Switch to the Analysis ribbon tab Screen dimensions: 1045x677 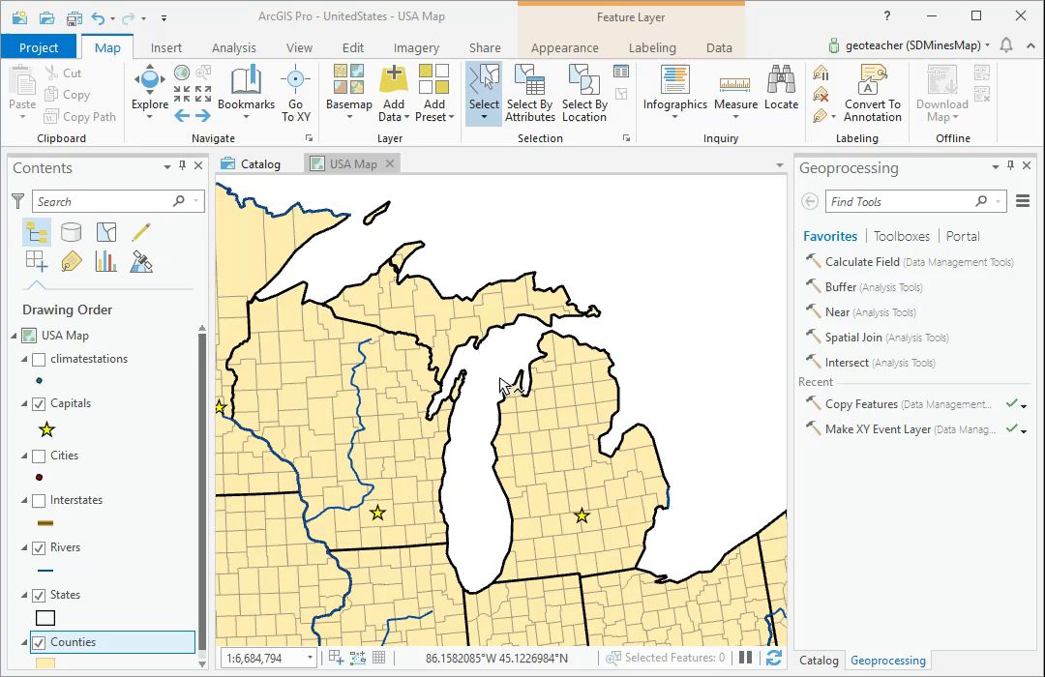pyautogui.click(x=234, y=48)
